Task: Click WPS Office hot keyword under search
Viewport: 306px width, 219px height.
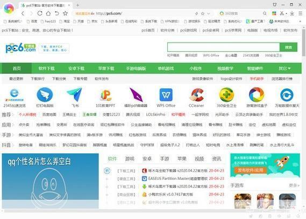Action: [x=211, y=55]
